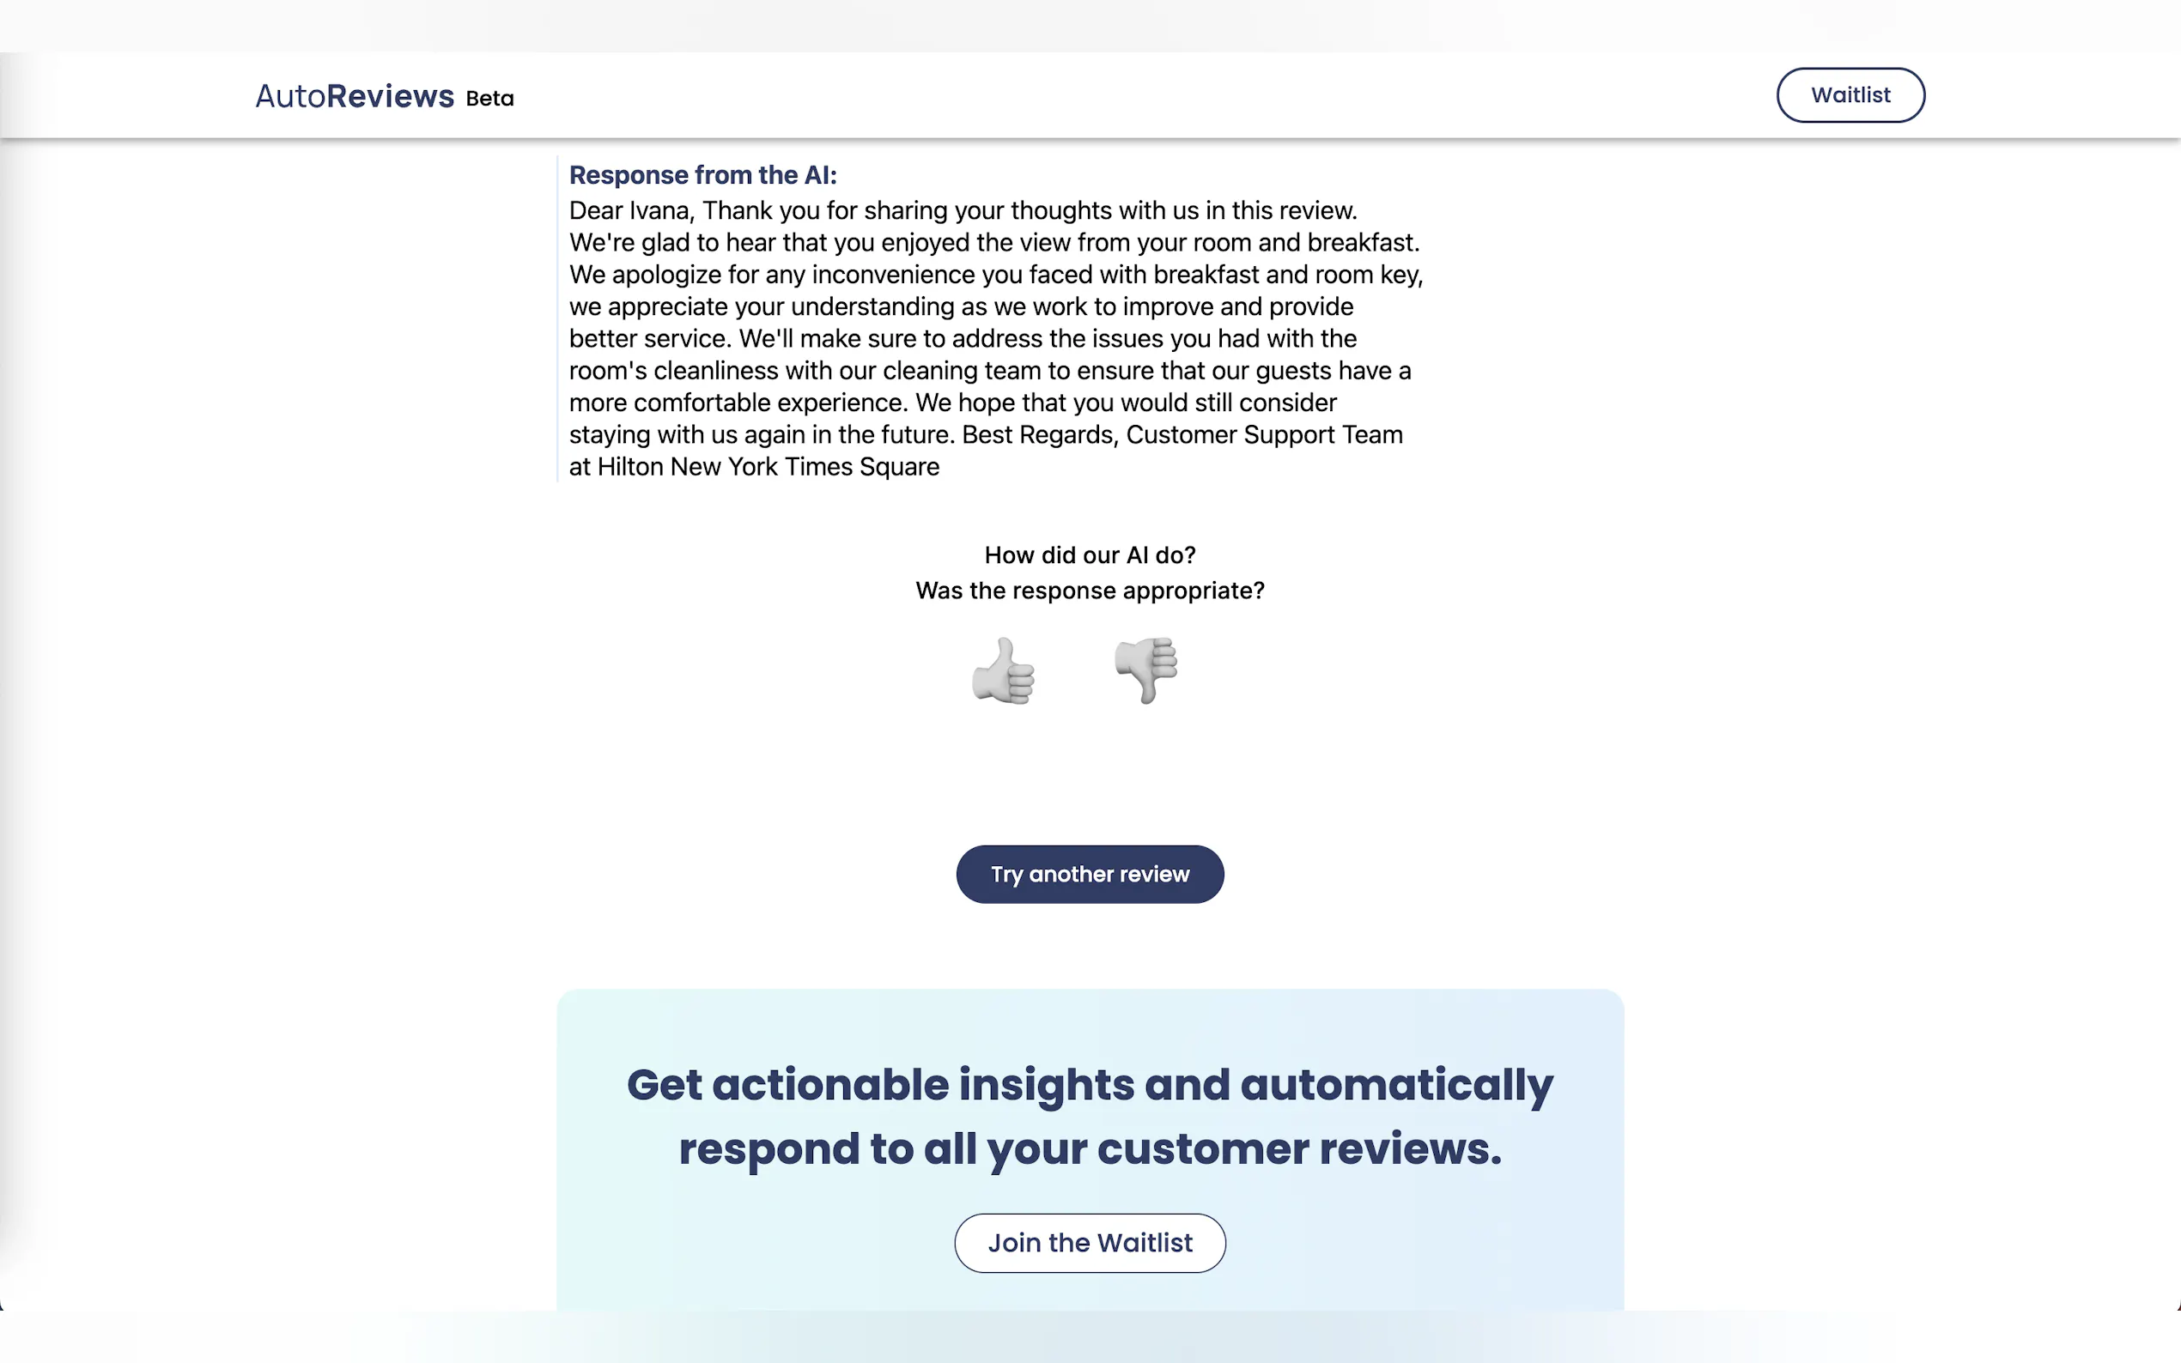Click the "Get actionable insights and automatically" headline

pyautogui.click(x=1090, y=1084)
